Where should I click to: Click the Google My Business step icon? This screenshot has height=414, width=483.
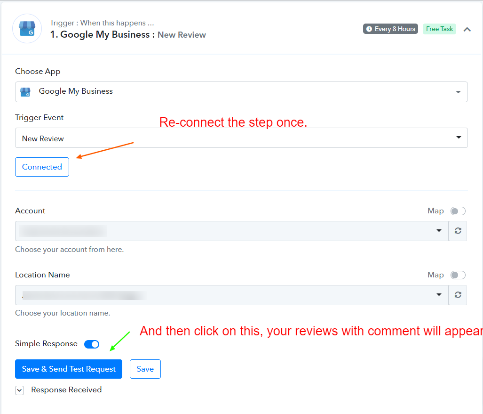point(27,29)
